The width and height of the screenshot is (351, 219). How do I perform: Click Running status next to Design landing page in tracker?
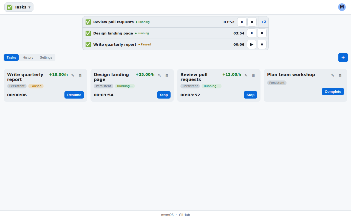tap(142, 33)
